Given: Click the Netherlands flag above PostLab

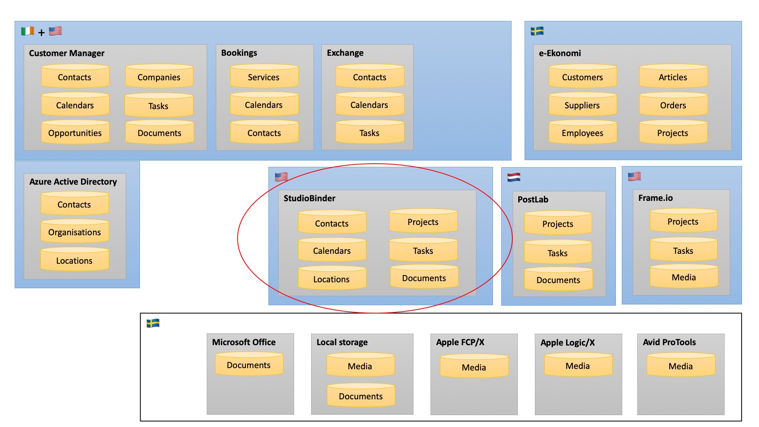Looking at the screenshot, I should pos(514,177).
